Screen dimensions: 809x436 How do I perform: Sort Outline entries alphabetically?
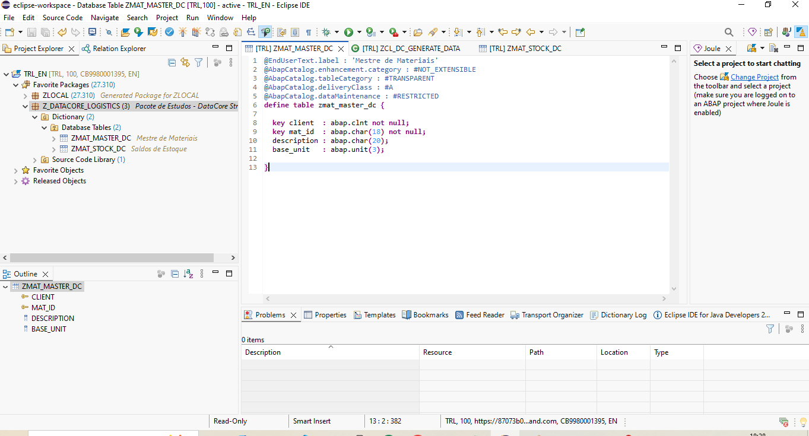[x=189, y=274]
